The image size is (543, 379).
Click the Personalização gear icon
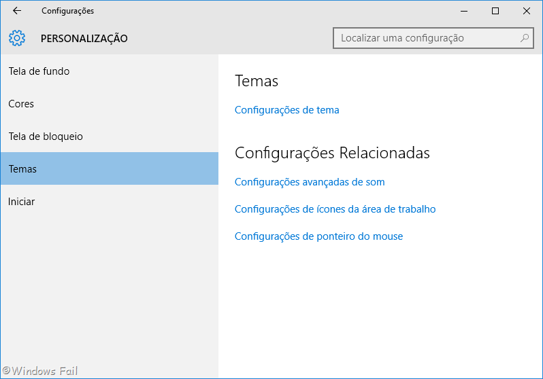click(x=17, y=38)
